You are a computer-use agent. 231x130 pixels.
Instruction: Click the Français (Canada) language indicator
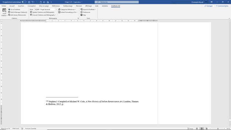(31, 128)
